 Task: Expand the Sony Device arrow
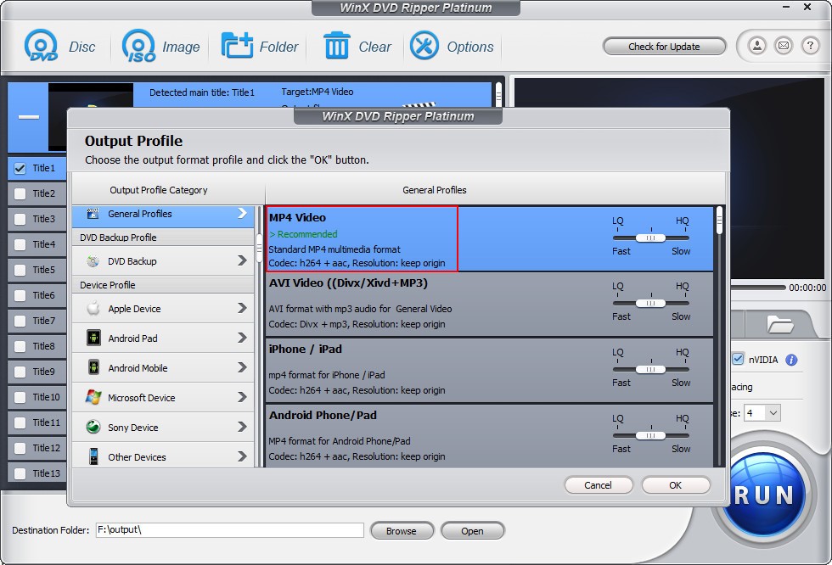242,427
